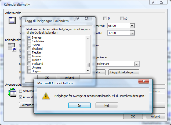Screen dimensions: 171x125
Task: Toggle the Aktivera checkbox
Action: (20, 91)
